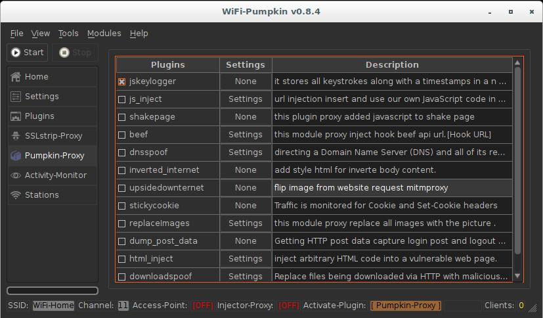Open the Tools menu
This screenshot has height=318, width=543.
click(68, 34)
